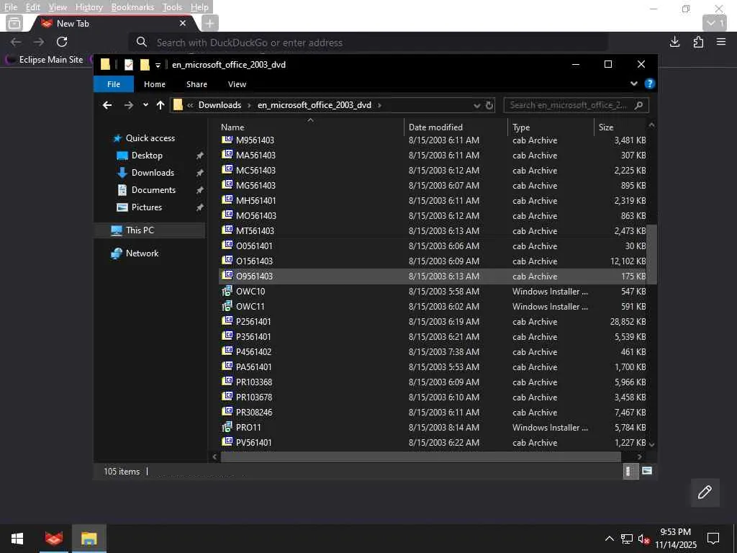737x553 pixels.
Task: Select Desktop in Quick access
Action: click(x=147, y=156)
